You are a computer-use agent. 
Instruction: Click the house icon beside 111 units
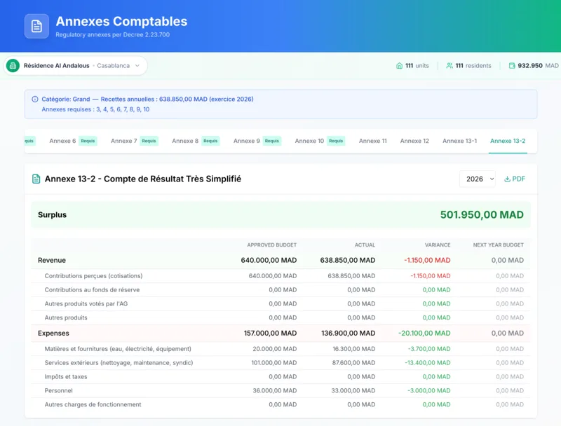pyautogui.click(x=399, y=66)
